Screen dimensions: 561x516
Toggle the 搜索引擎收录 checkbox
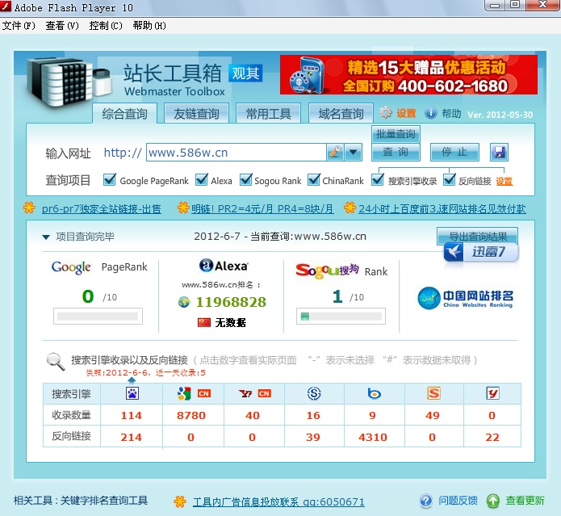[378, 179]
